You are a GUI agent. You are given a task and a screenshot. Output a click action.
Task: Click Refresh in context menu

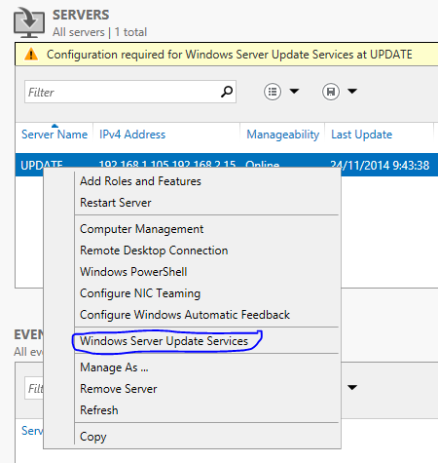pos(99,410)
